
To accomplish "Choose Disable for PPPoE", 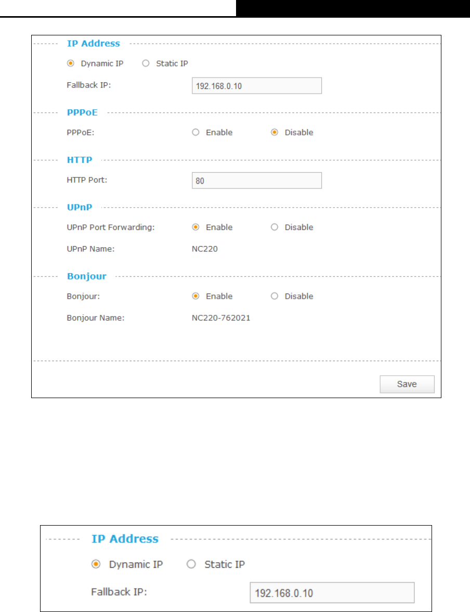I will (x=275, y=132).
